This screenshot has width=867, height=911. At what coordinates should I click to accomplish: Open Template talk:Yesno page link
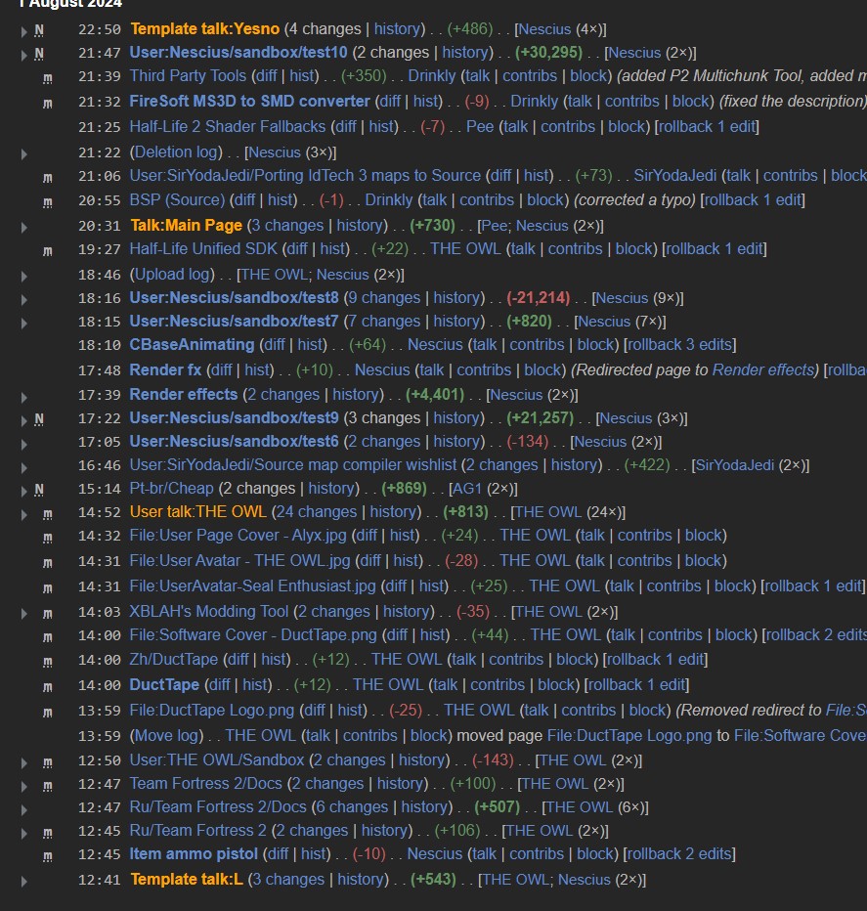tap(204, 28)
